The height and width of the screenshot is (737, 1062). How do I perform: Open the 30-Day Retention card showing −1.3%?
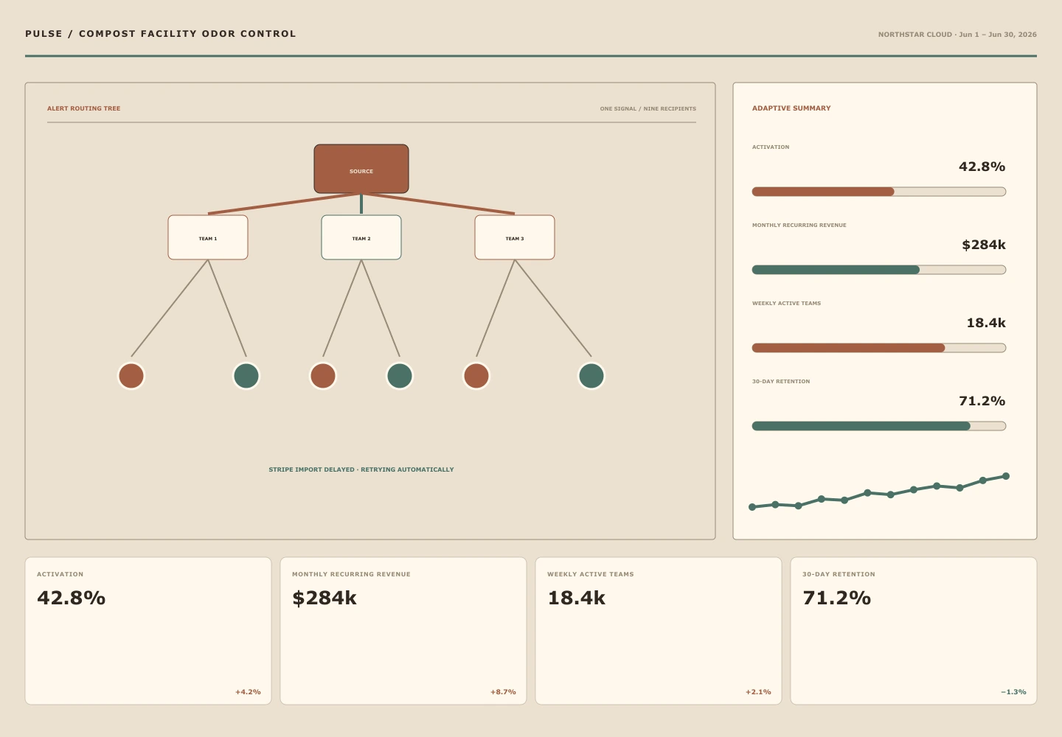tap(914, 631)
